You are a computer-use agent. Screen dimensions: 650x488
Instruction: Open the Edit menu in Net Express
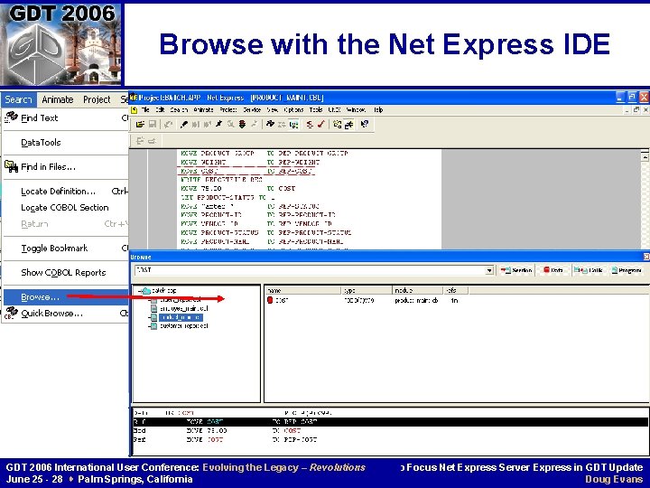(160, 110)
